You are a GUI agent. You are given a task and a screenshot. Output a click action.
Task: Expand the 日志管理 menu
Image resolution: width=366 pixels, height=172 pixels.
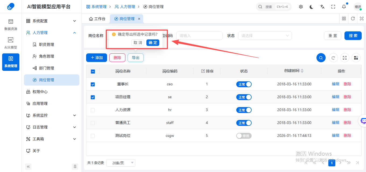[52, 127]
